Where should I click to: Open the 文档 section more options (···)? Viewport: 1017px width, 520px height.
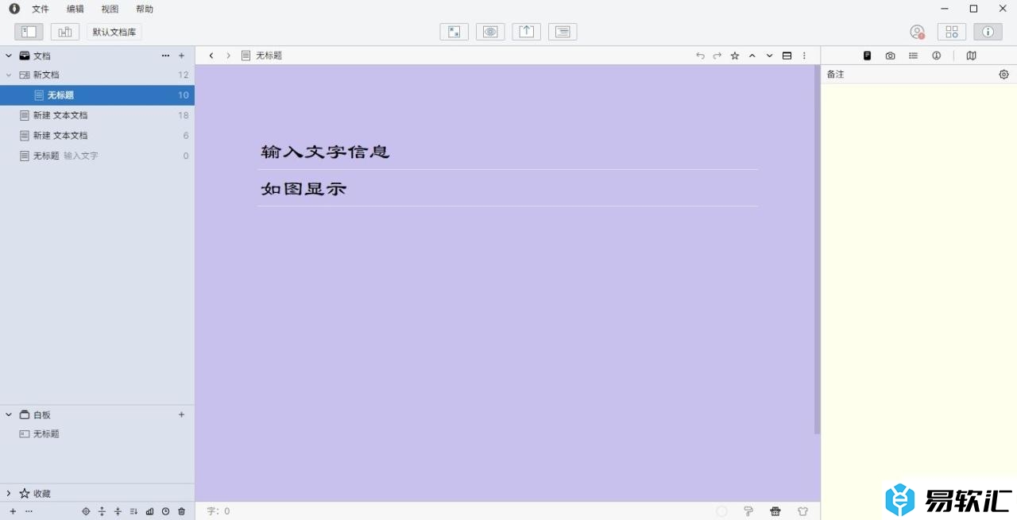coord(165,56)
